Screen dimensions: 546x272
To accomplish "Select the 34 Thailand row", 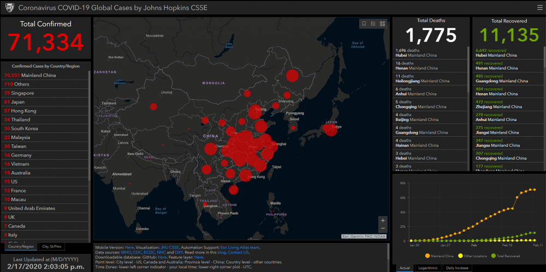I will coord(45,120).
